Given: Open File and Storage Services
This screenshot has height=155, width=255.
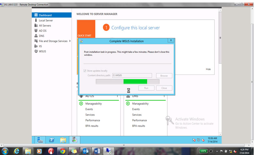Looking at the screenshot, I should pyautogui.click(x=53, y=41).
